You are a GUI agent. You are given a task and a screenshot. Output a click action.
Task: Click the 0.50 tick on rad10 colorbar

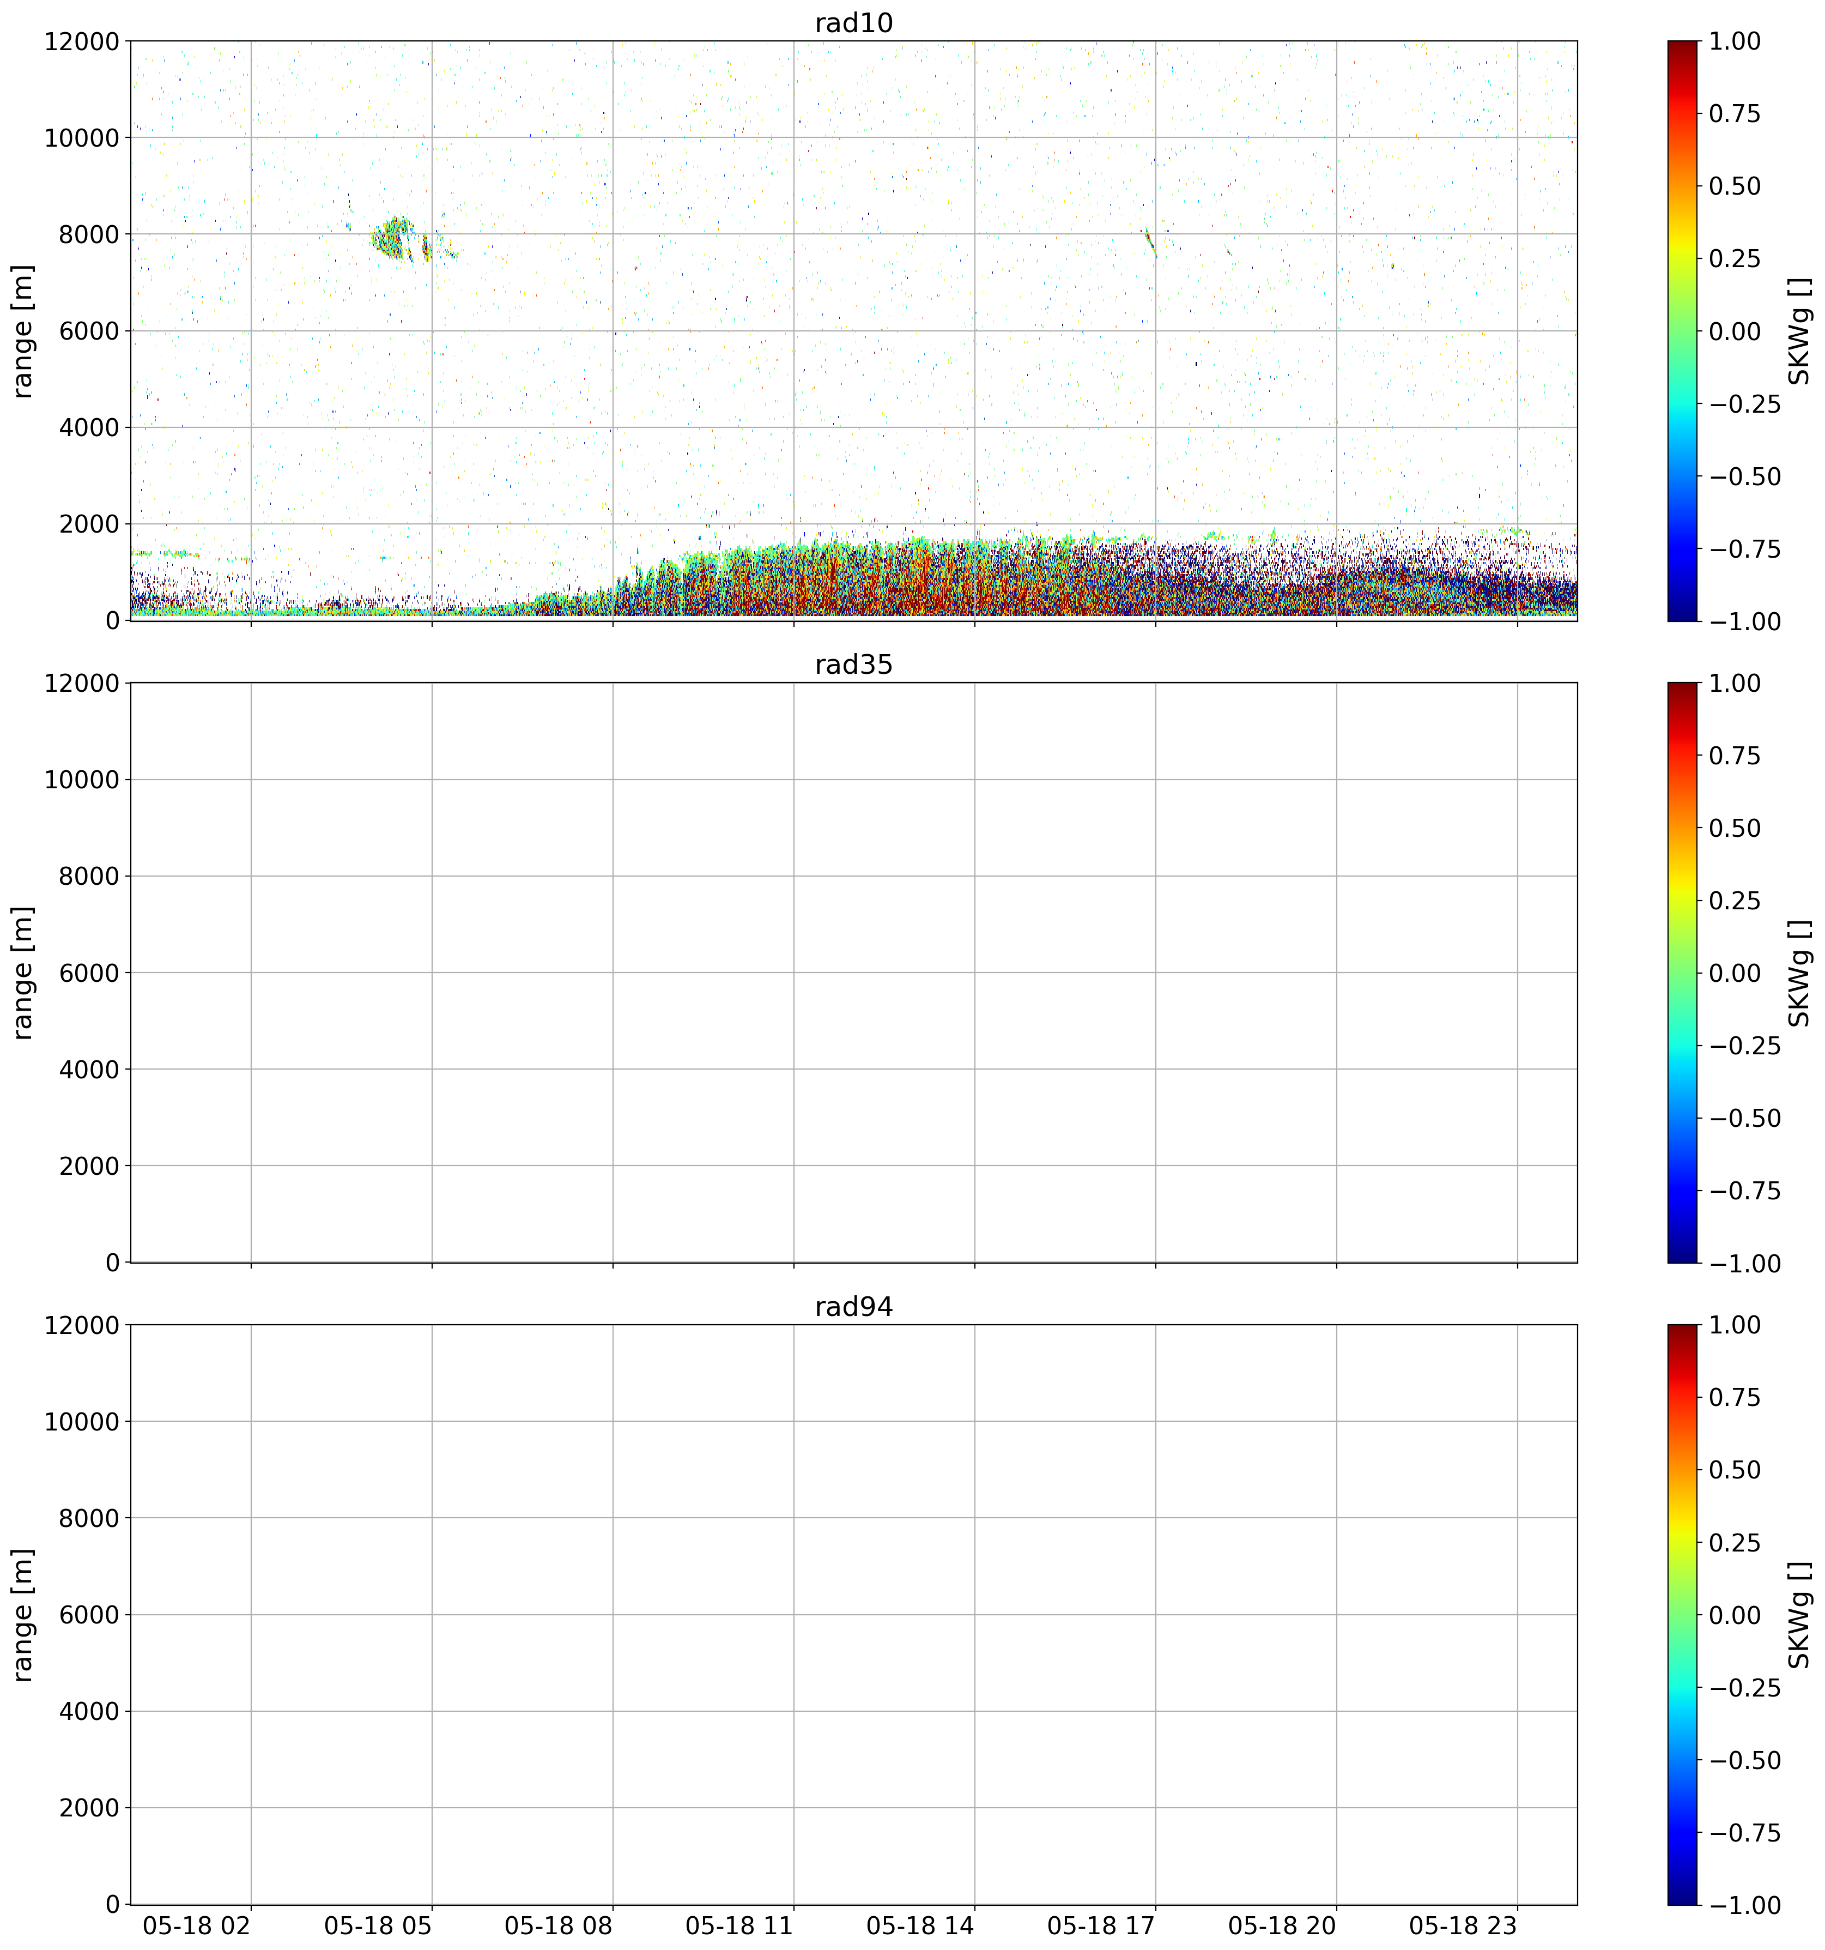pos(1735,186)
